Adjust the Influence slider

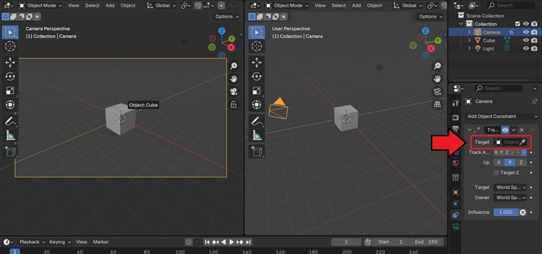click(x=506, y=212)
